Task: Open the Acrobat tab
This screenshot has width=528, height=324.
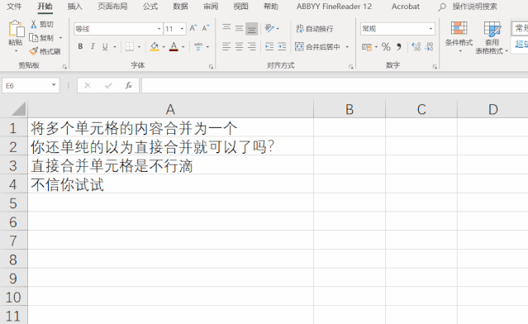Action: 406,7
